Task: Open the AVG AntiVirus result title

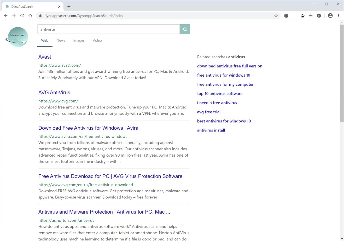Action: tap(54, 93)
